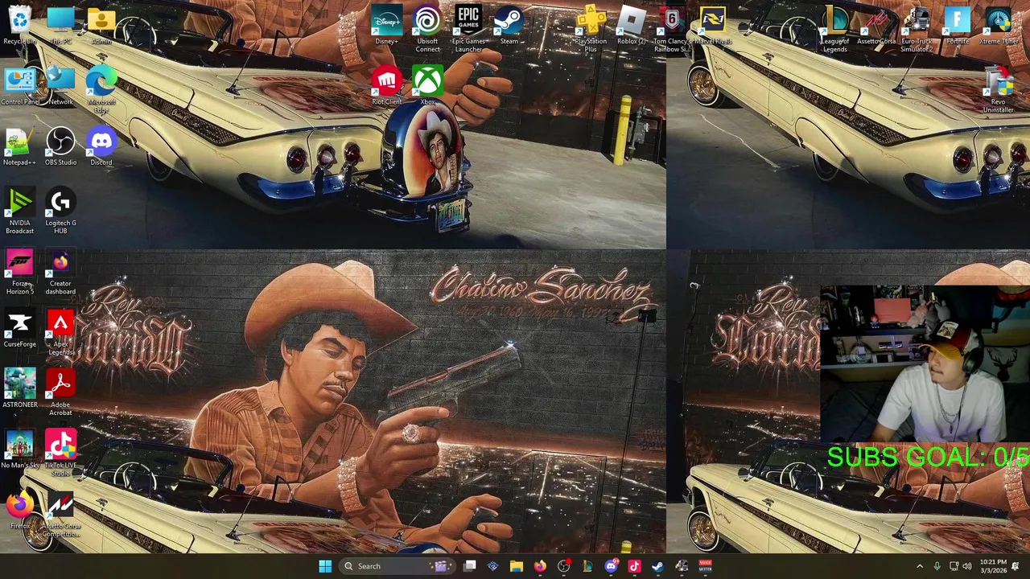1030x579 pixels.
Task: Open TikTok LIVE Studio taskbar icon
Action: click(634, 566)
